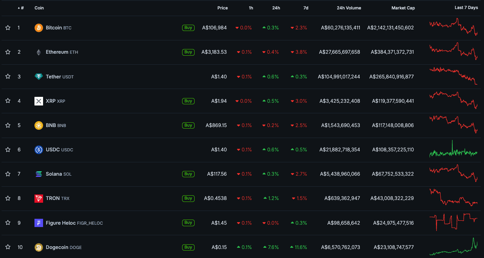Click the TRON logo icon
The width and height of the screenshot is (484, 258).
pos(38,198)
